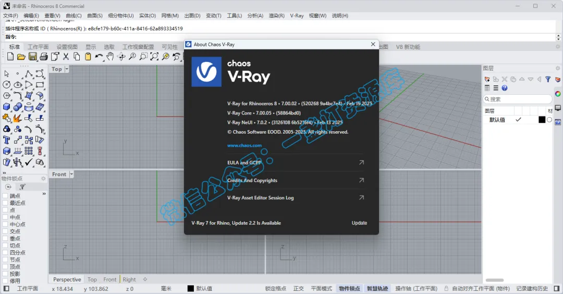This screenshot has width=563, height=294.
Task: Select the Text tool in sidebar
Action: pyautogui.click(x=6, y=140)
